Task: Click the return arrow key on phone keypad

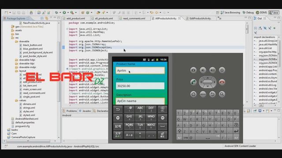Action: (118, 109)
